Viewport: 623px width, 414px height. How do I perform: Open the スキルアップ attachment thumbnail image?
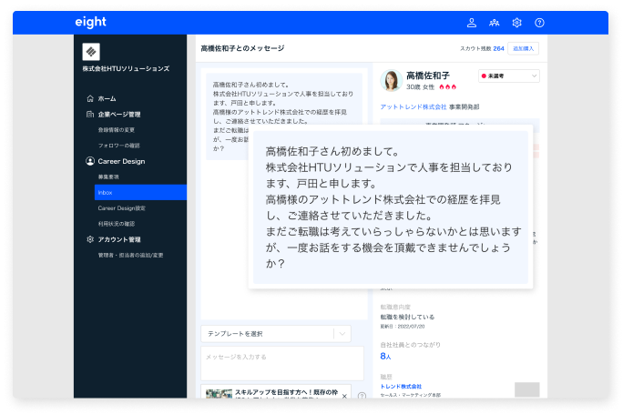click(219, 394)
